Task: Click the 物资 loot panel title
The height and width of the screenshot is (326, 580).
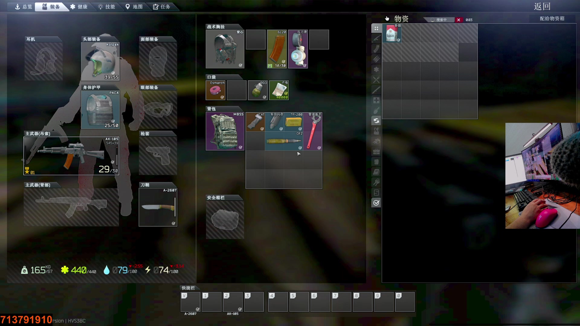Action: (401, 19)
